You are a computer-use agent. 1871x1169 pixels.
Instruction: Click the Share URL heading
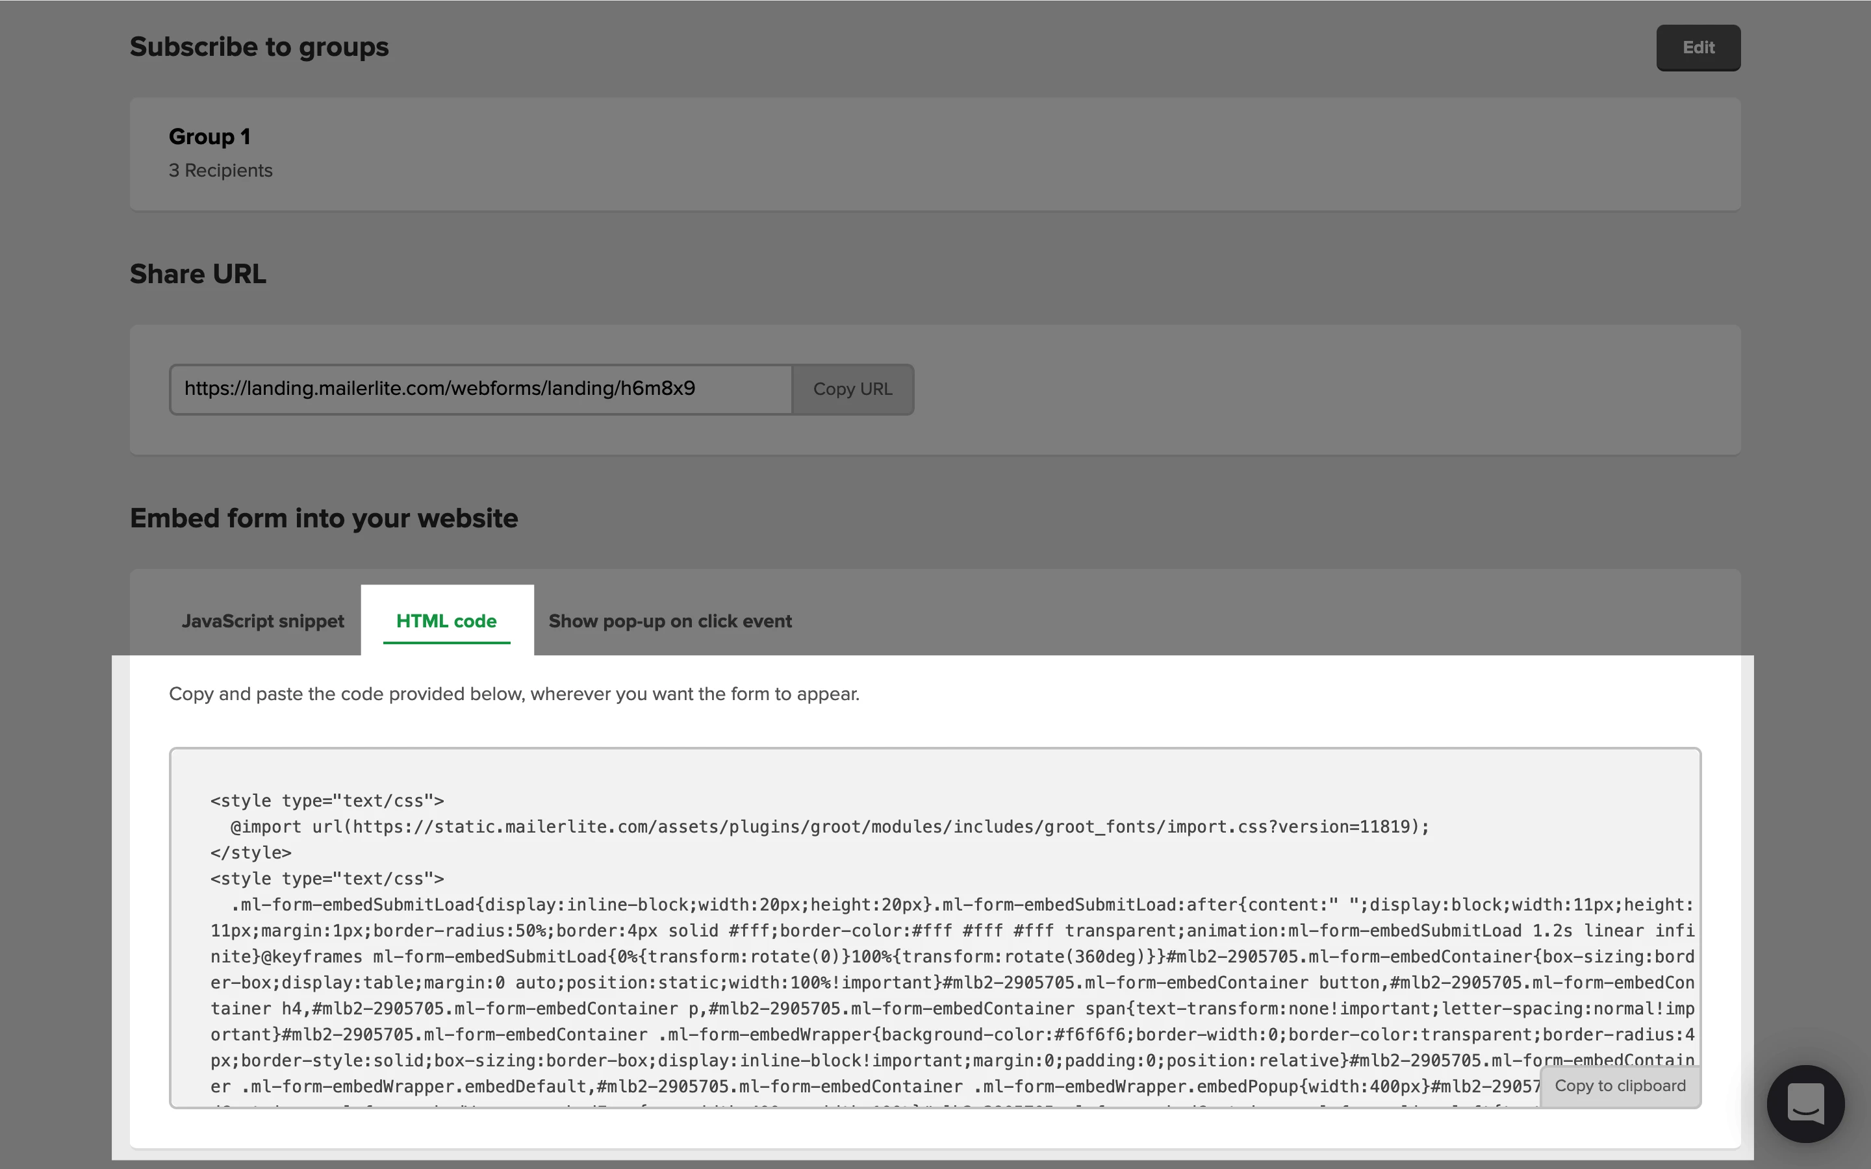[x=198, y=273]
